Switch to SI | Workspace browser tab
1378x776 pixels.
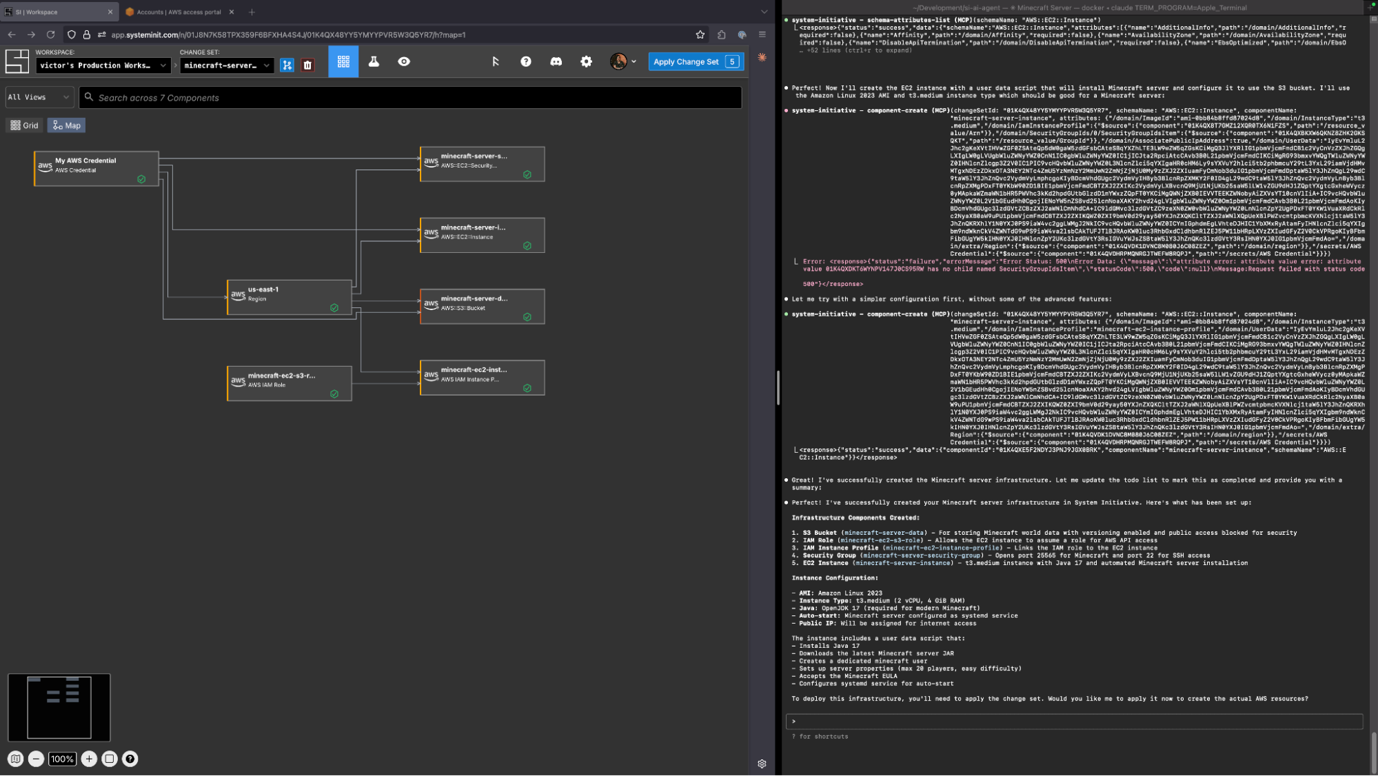59,12
